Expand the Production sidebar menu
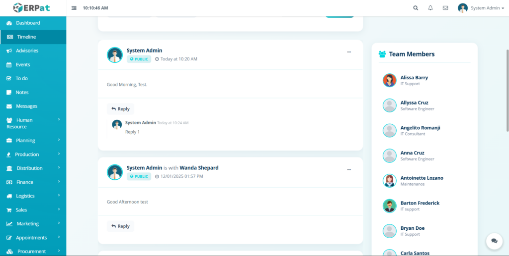The width and height of the screenshot is (509, 256). (33, 154)
